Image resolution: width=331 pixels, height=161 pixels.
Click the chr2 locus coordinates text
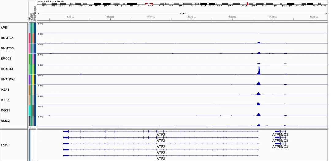click(51, 1)
